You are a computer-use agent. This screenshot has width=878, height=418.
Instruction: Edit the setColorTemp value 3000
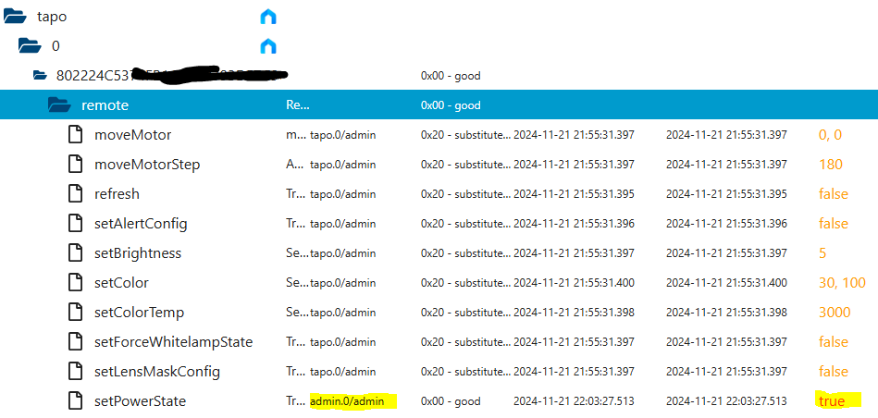click(835, 313)
